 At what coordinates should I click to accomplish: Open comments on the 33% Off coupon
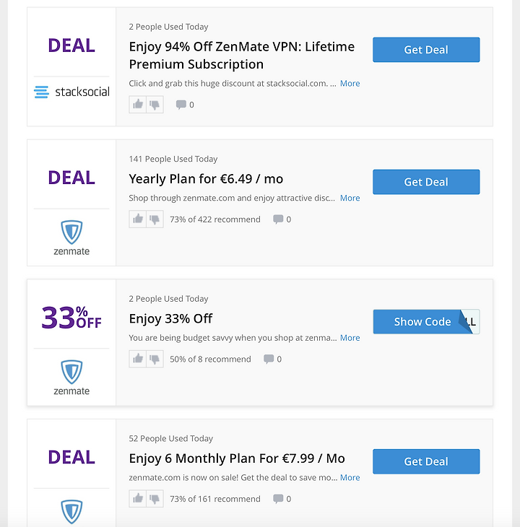pos(272,360)
